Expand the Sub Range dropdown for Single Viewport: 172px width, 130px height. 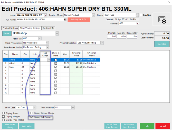49,60
